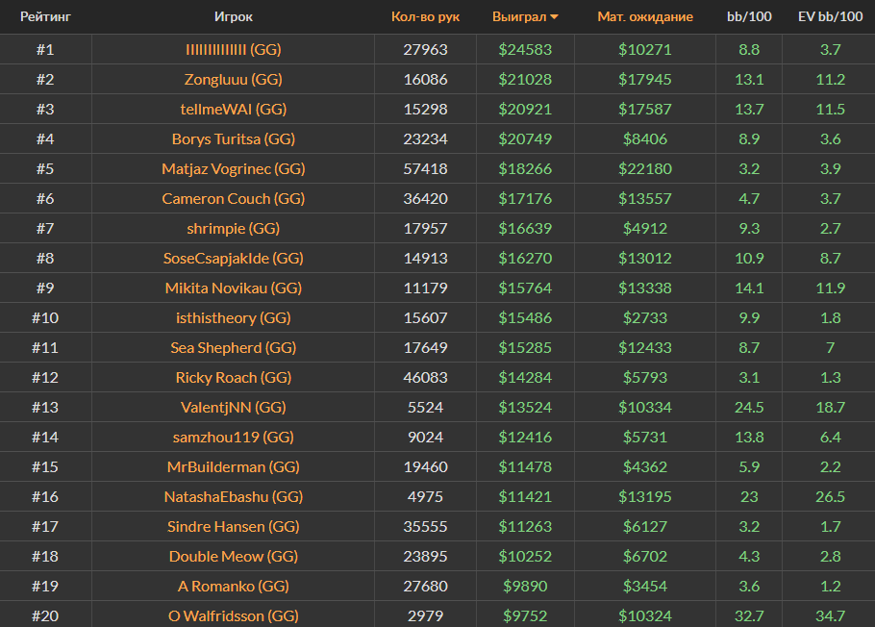Viewport: 875px width, 627px height.
Task: Select ValentjNN (GG) player link
Action: 234,408
